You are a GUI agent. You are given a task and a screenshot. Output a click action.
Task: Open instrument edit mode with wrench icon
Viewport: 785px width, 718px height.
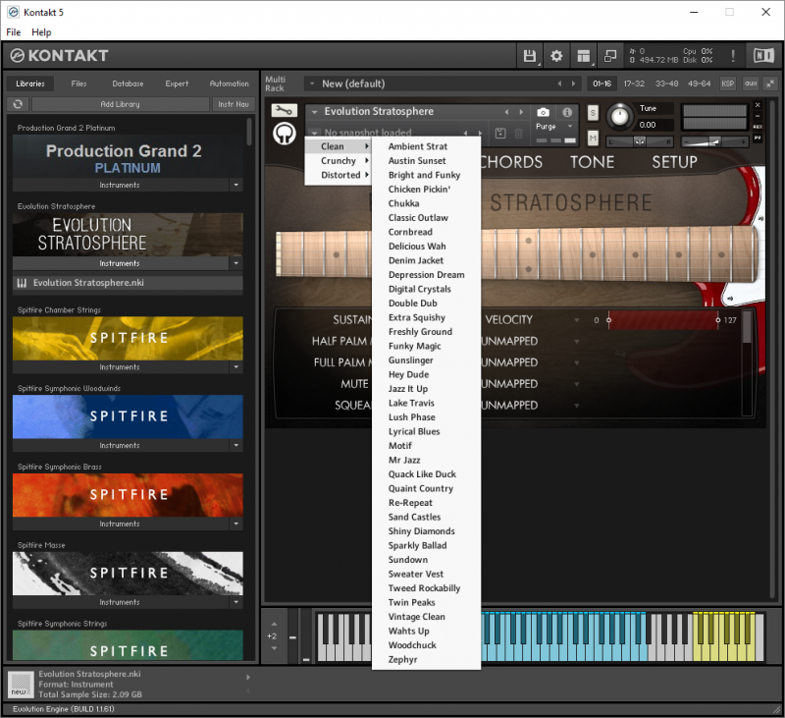point(284,110)
